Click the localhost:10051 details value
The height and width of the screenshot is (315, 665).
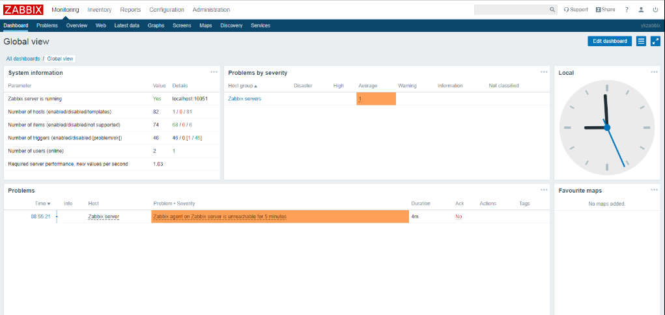[190, 99]
